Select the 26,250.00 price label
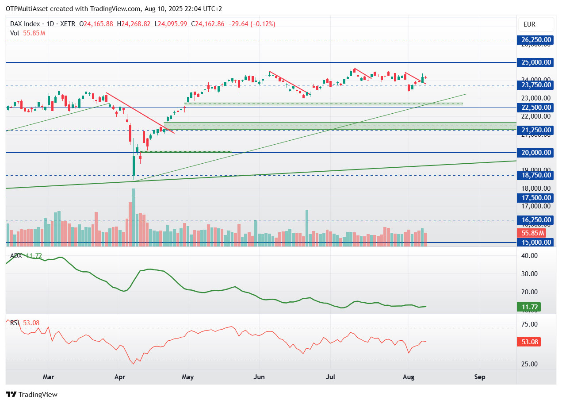 535,40
